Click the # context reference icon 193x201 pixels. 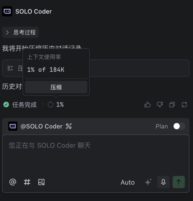point(27,182)
